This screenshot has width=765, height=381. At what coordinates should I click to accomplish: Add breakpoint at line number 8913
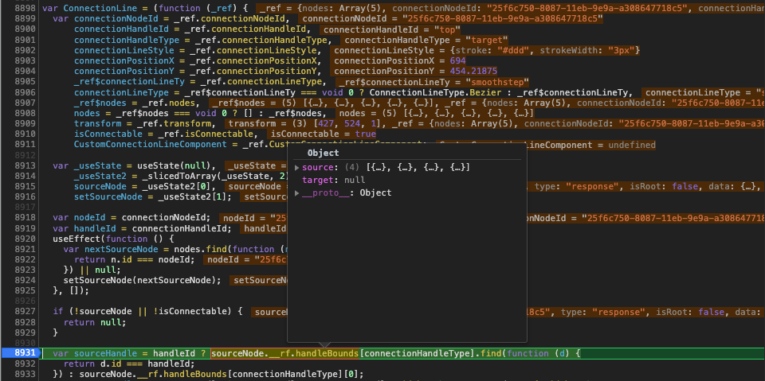click(25, 165)
